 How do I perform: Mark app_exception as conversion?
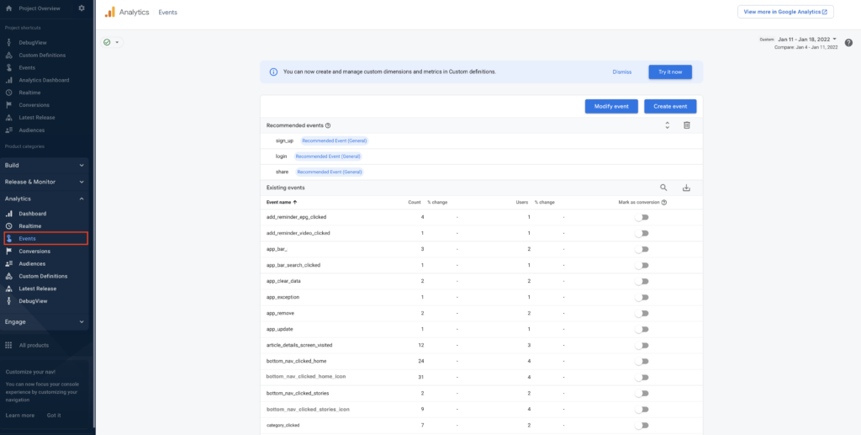pyautogui.click(x=642, y=297)
